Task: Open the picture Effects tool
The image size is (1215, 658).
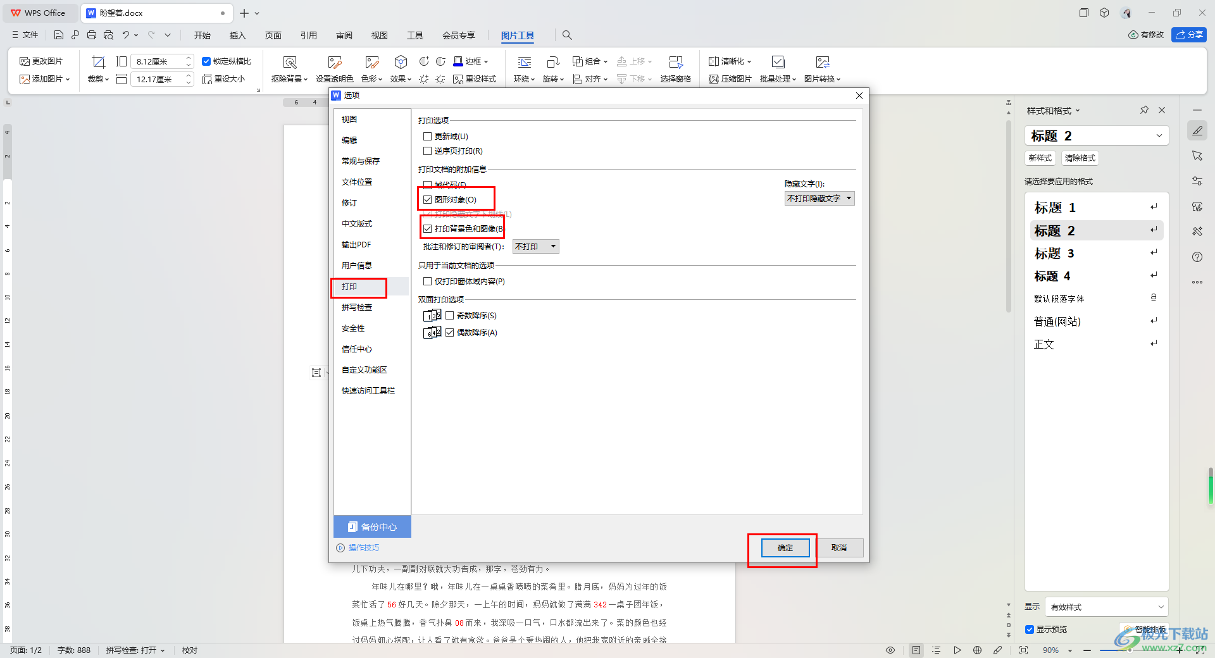Action: [x=401, y=68]
